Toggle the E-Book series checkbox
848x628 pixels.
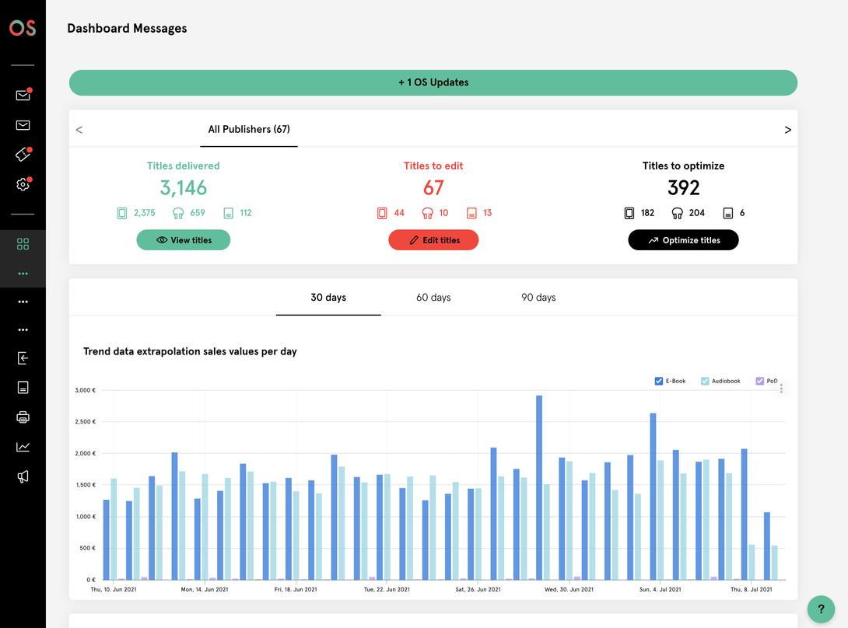coord(659,381)
